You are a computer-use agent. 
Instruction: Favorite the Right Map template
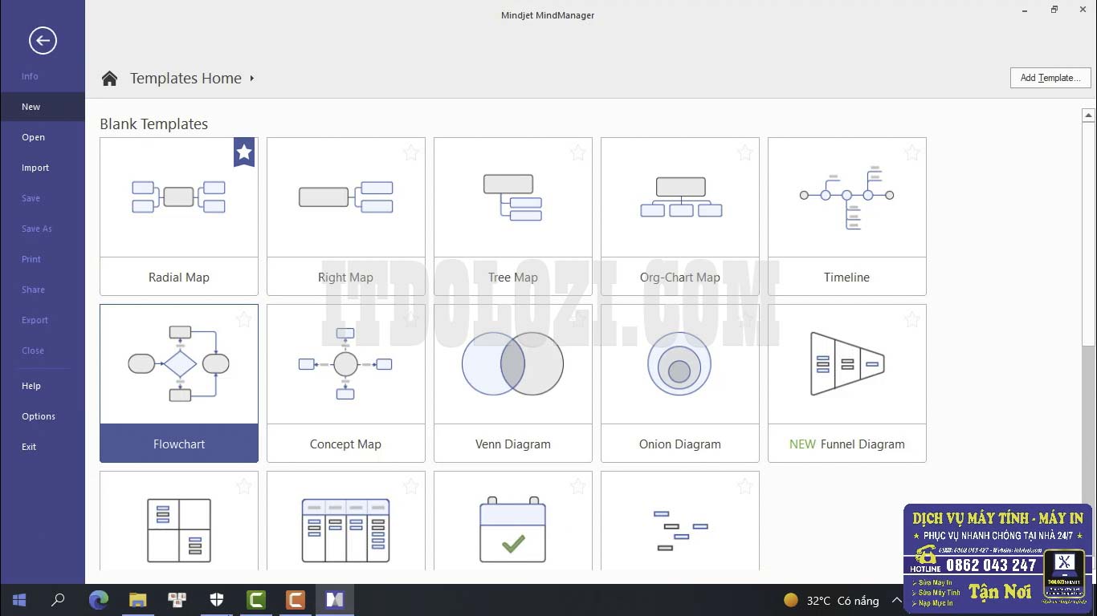coord(410,152)
